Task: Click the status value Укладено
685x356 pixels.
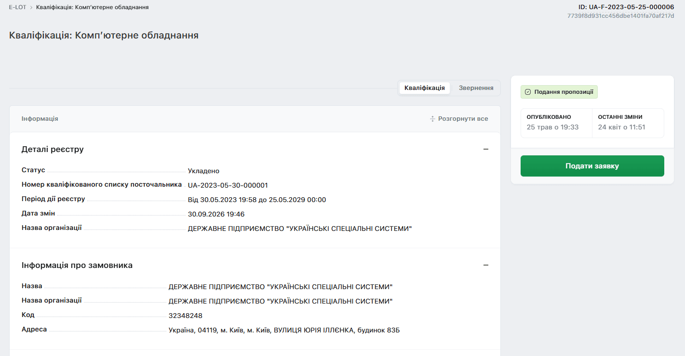Action: [203, 171]
